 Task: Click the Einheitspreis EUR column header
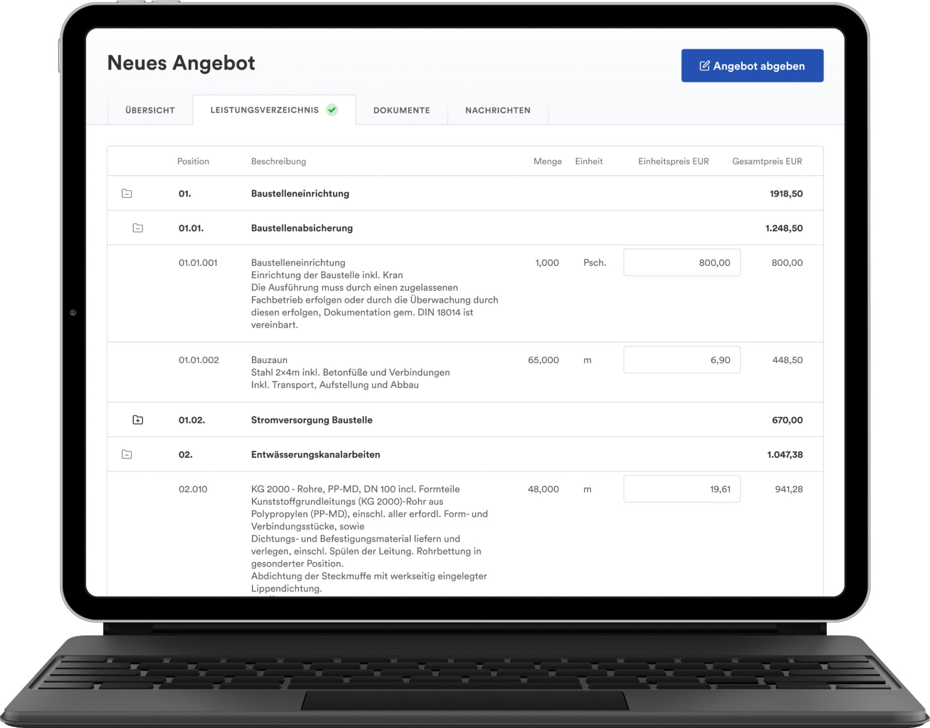coord(673,161)
